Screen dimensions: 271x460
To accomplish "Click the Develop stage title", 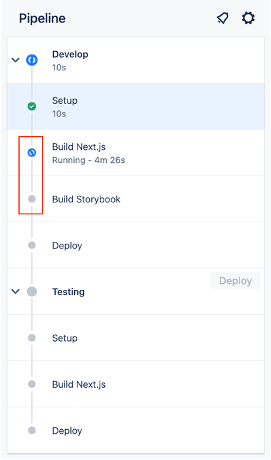I will pyautogui.click(x=70, y=55).
